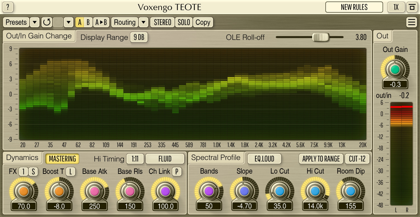
Task: Click the Bands value field 50
Action: tap(209, 206)
